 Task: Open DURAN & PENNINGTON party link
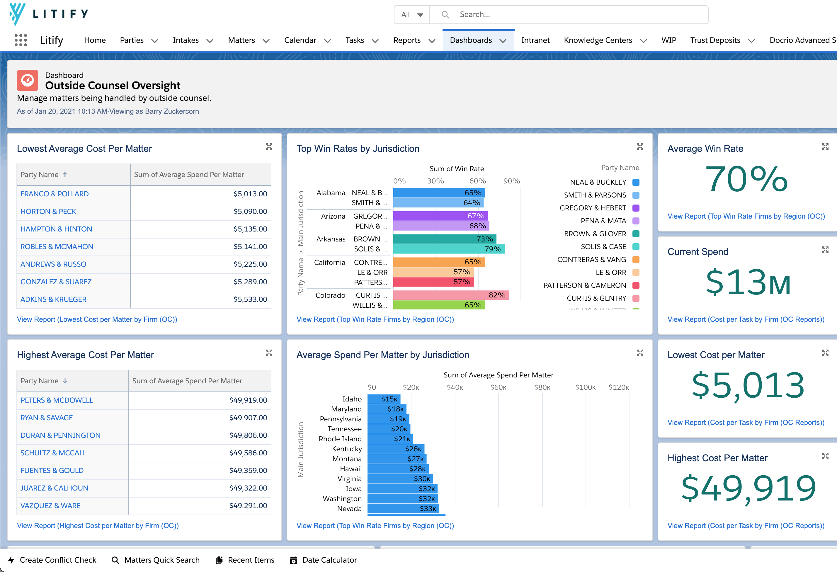[x=60, y=435]
